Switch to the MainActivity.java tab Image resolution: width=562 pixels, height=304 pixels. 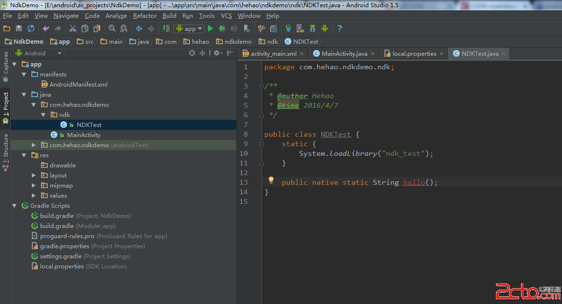(344, 54)
